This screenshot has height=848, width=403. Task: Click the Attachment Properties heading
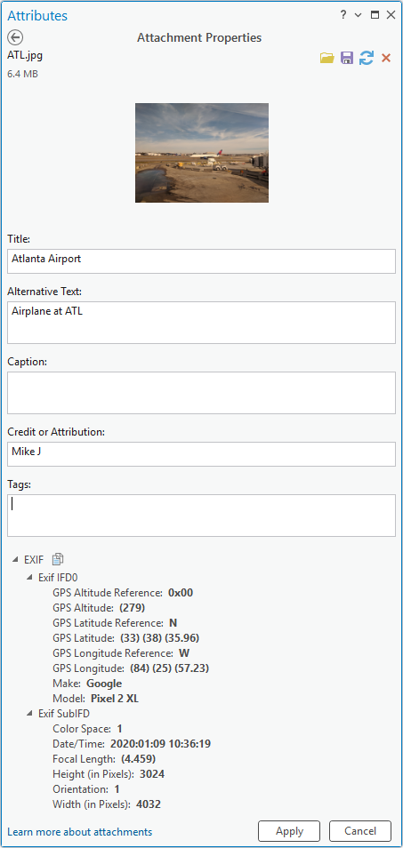199,38
